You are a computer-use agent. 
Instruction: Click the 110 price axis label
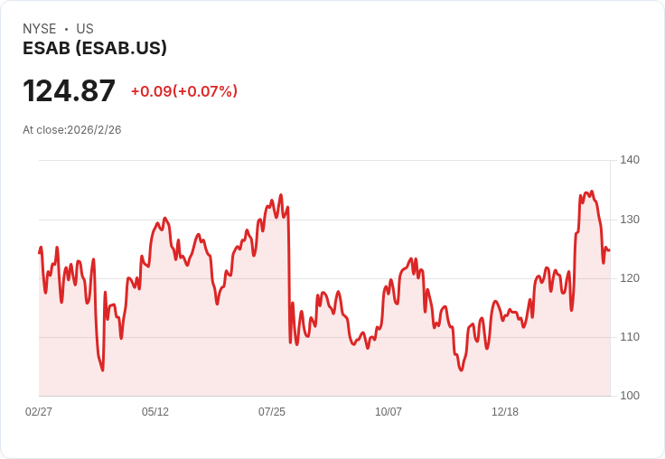(x=630, y=337)
